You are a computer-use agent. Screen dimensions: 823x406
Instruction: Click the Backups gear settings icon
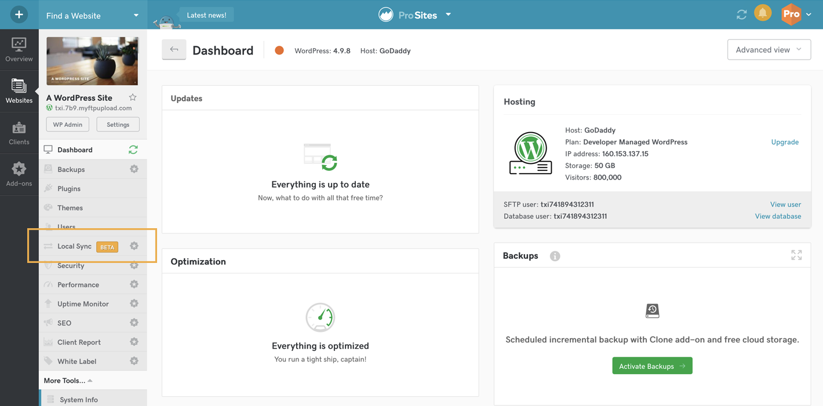click(134, 169)
